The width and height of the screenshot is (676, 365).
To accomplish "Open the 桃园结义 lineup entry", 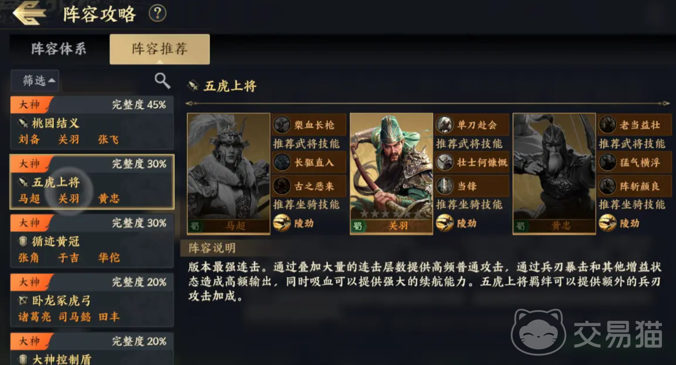I will (x=92, y=122).
